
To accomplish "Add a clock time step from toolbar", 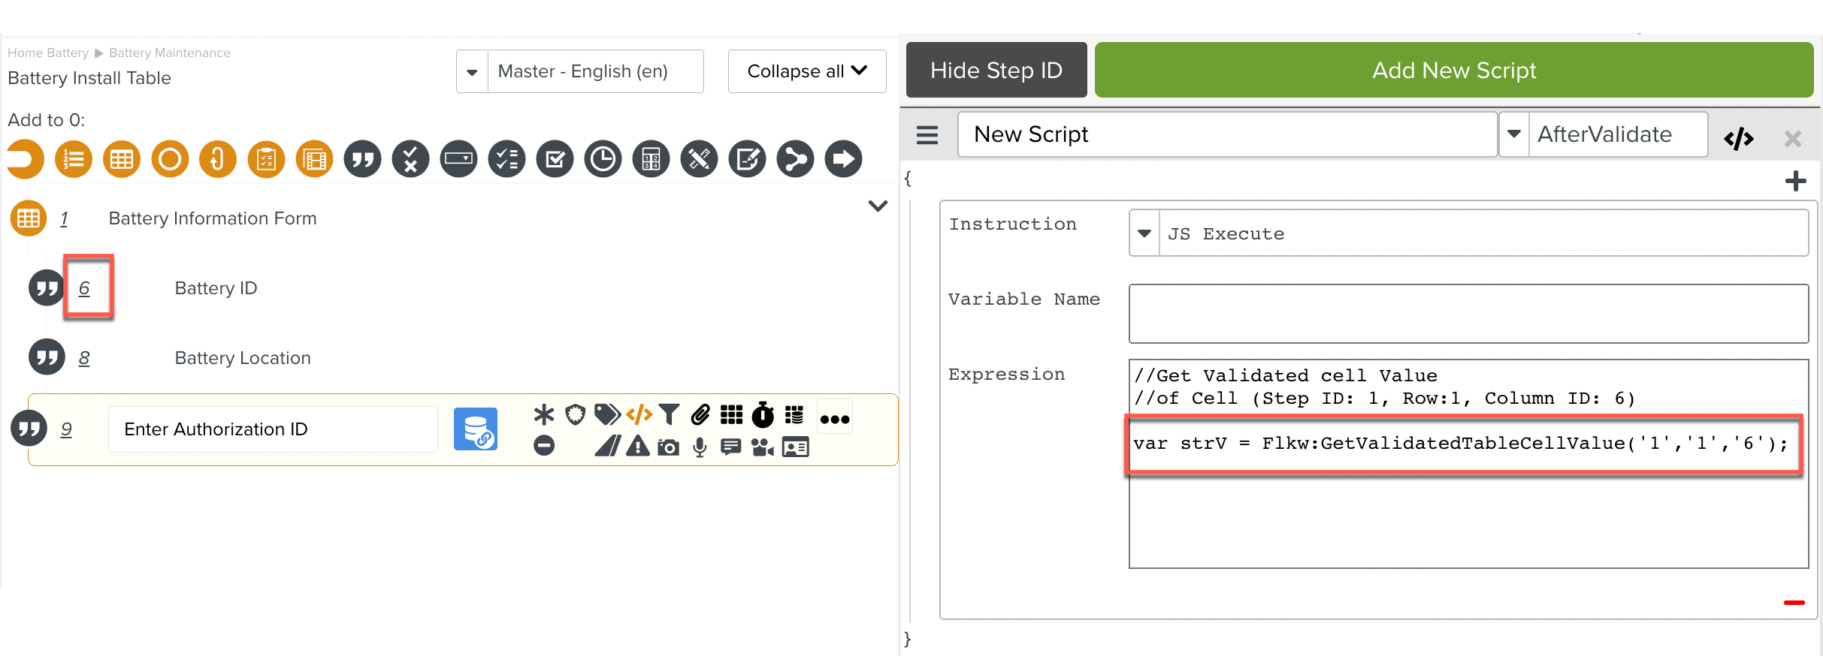I will [x=603, y=159].
